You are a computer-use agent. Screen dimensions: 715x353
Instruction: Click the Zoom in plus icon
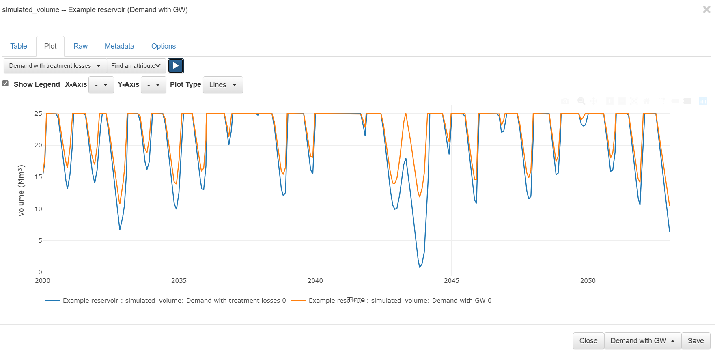pos(609,101)
